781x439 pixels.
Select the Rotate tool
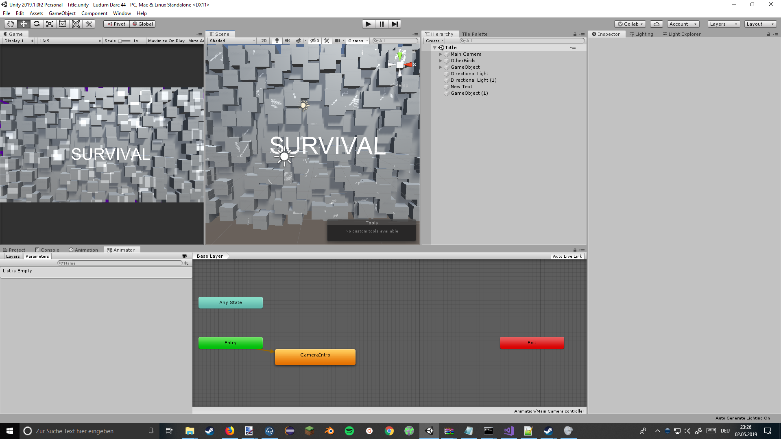pos(37,24)
